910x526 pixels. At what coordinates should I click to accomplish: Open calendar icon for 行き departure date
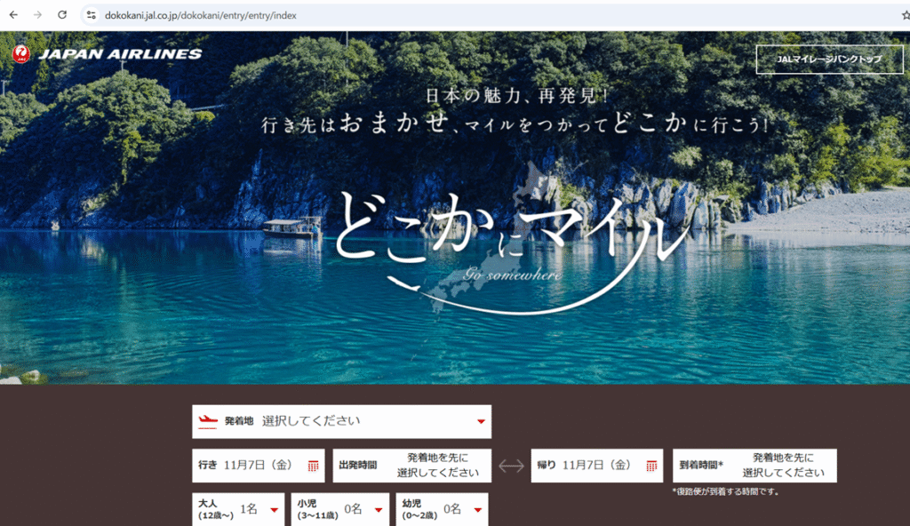(313, 466)
